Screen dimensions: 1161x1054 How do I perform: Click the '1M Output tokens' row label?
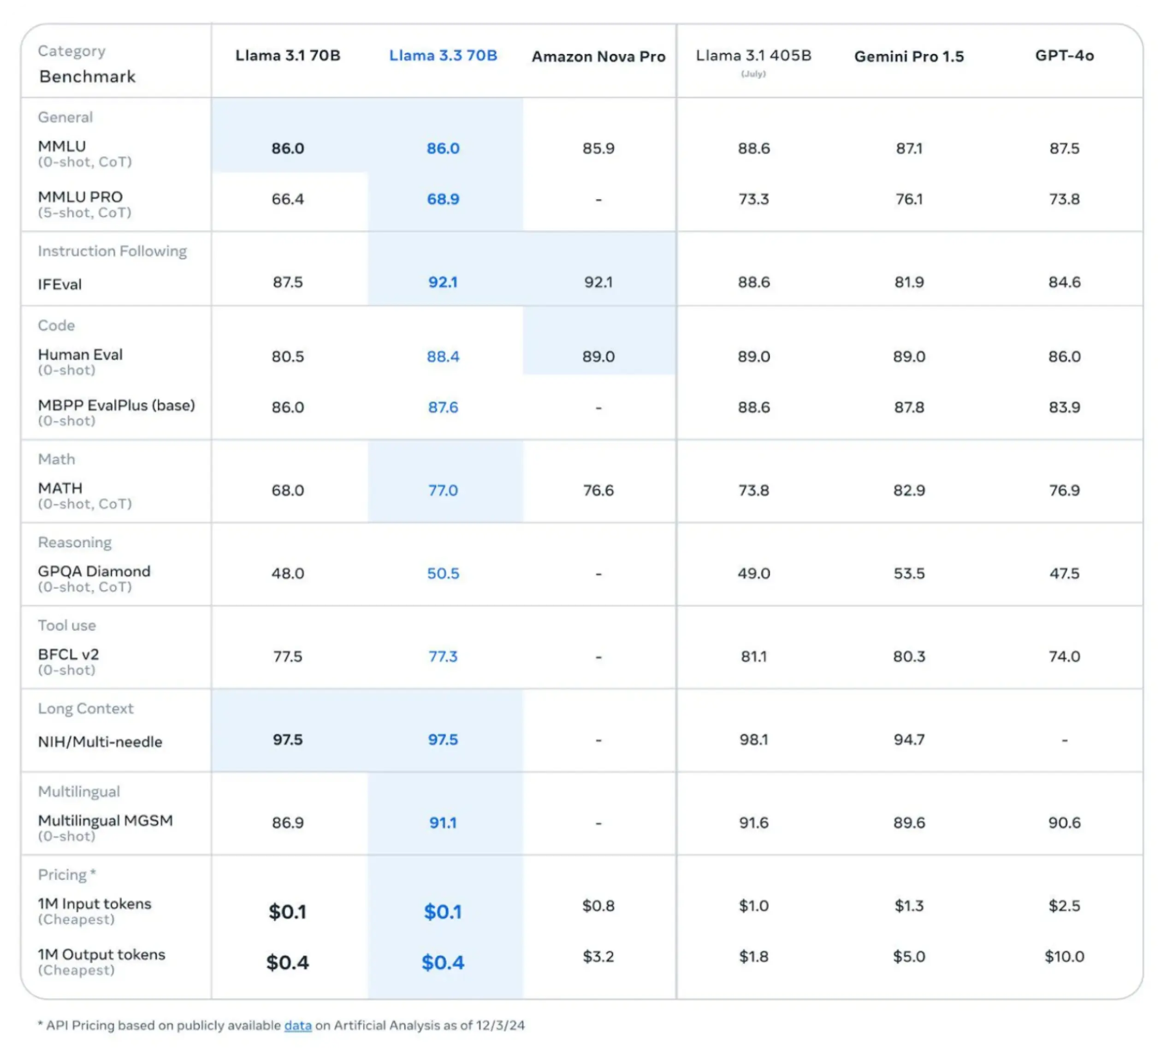[101, 954]
